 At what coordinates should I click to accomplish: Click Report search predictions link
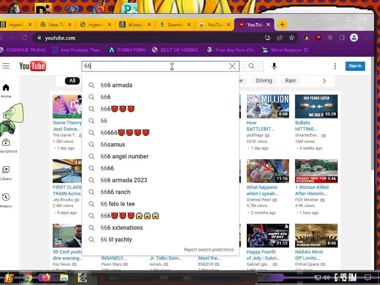point(209,250)
